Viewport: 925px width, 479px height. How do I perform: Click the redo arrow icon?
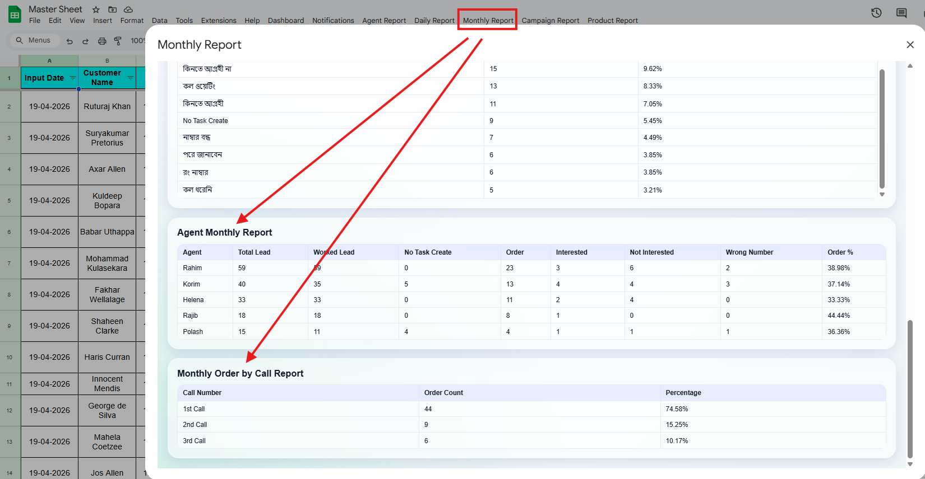(85, 41)
